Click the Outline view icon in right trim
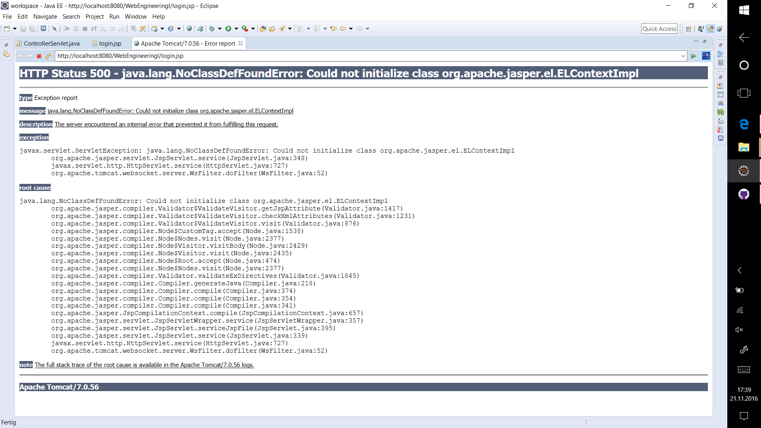Image resolution: width=761 pixels, height=428 pixels. pyautogui.click(x=721, y=54)
